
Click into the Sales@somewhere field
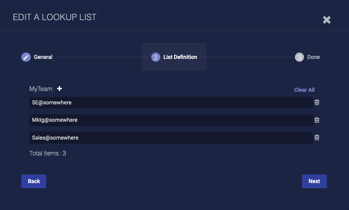tap(171, 137)
